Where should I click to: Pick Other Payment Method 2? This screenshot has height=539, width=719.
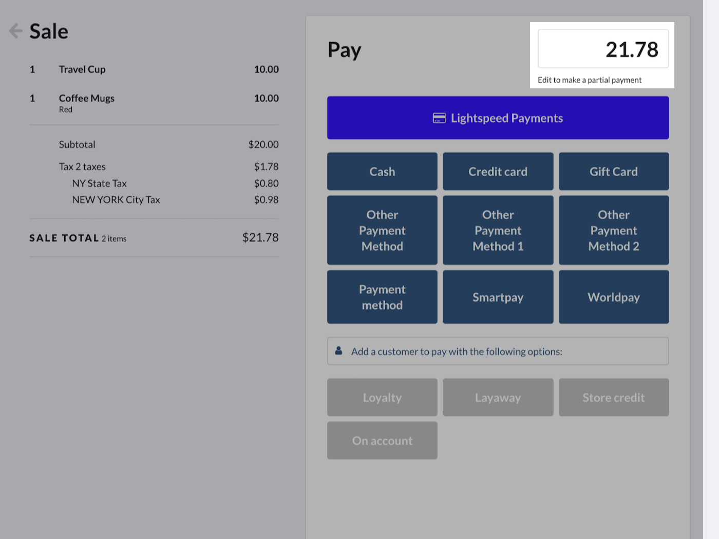point(613,230)
